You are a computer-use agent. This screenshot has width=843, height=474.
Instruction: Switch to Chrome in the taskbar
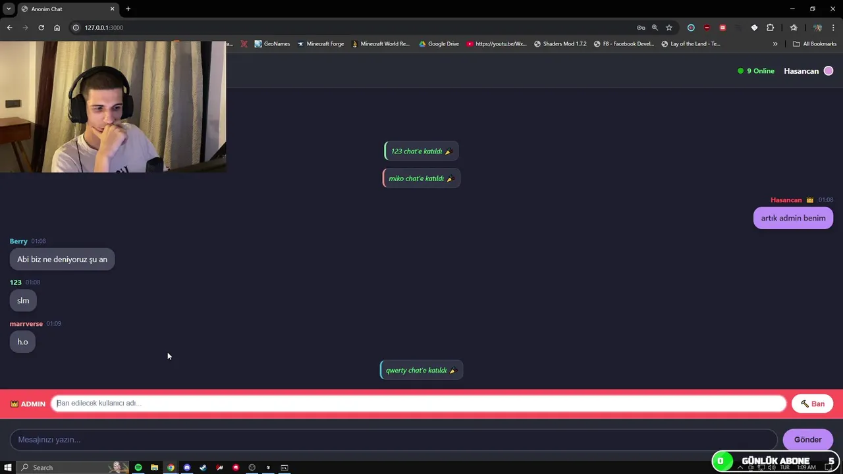coord(171,467)
